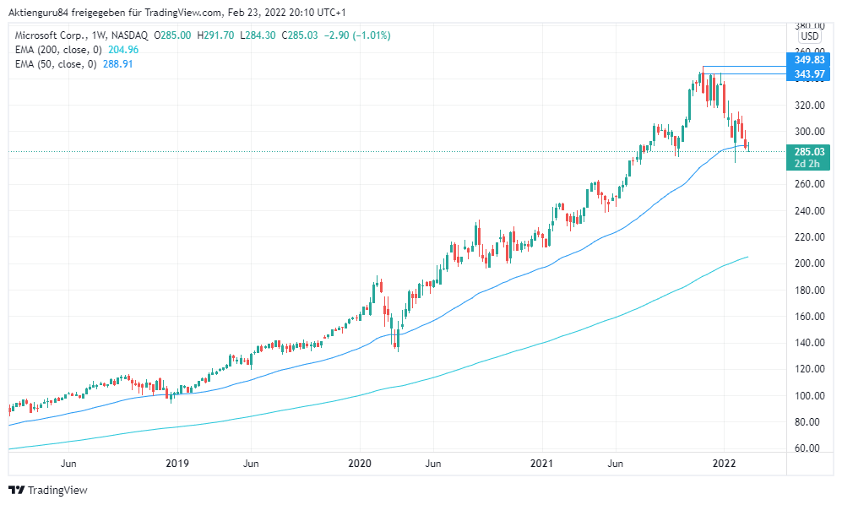Click the 160.00 price axis label
842x505 pixels.
coord(809,317)
